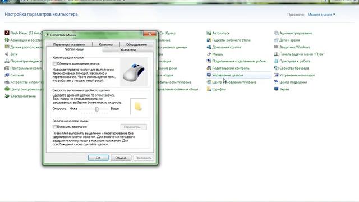Switch to Параметры указателя tab
Viewport: 359px width, 202px height.
[x=69, y=44]
